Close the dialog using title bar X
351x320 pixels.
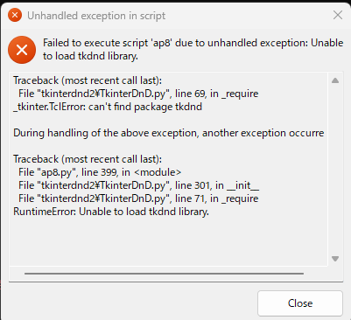point(338,15)
